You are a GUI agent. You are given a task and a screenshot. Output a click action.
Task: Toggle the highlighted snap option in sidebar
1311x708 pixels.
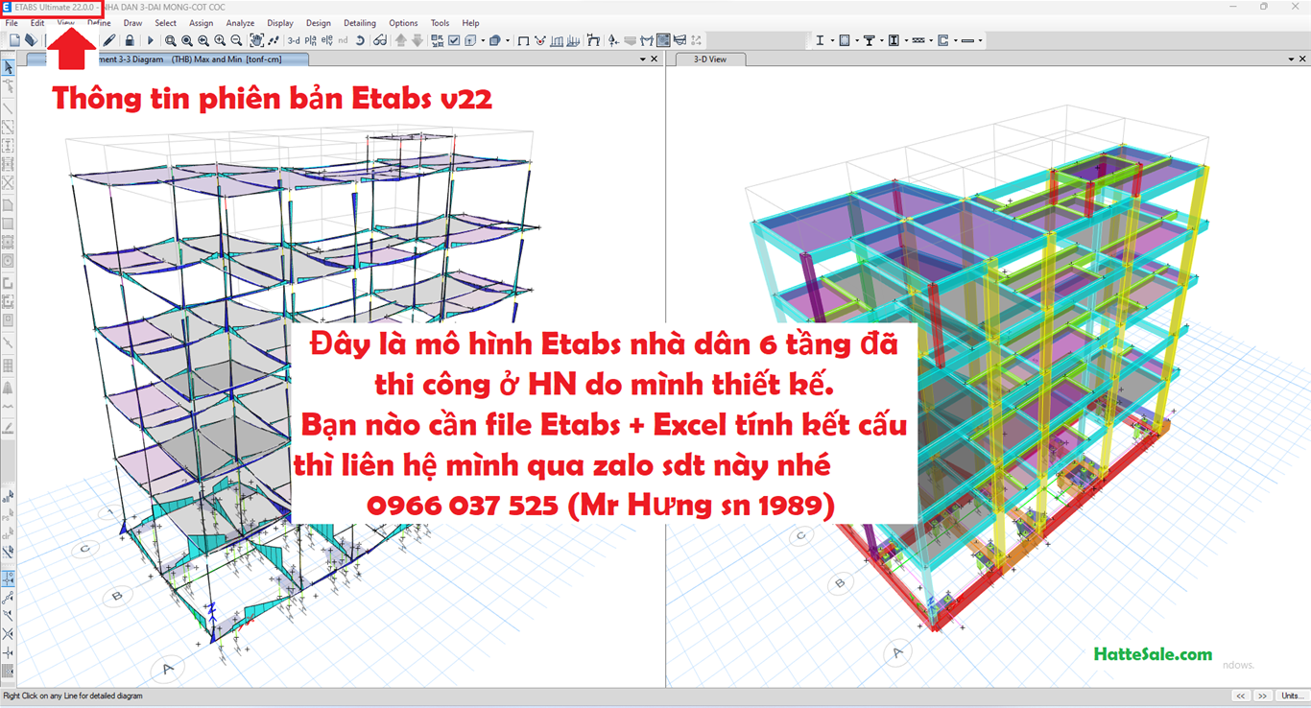(x=8, y=578)
